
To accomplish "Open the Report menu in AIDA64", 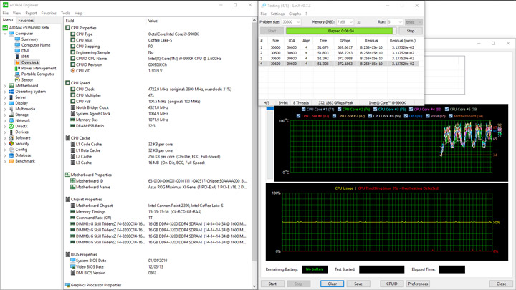I will [x=31, y=13].
